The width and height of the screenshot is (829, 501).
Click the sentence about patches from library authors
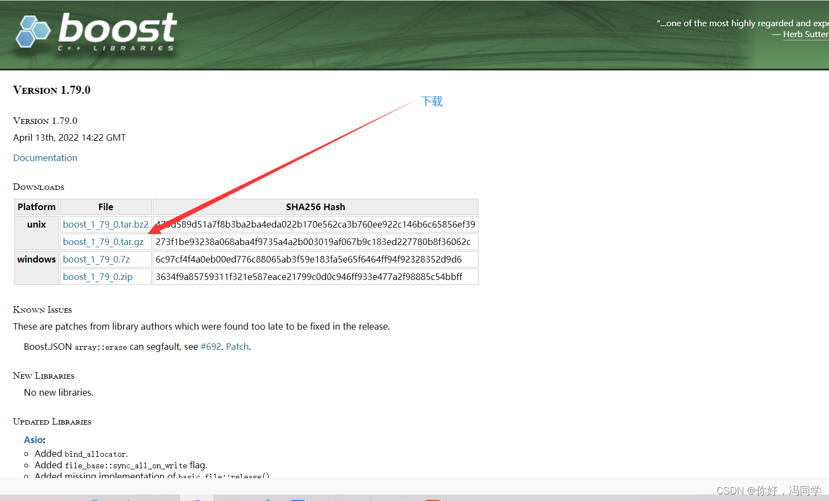coord(201,326)
